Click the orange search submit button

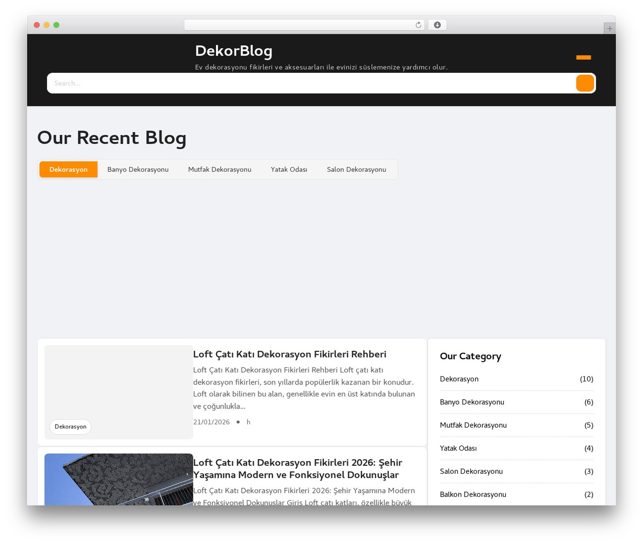(585, 83)
